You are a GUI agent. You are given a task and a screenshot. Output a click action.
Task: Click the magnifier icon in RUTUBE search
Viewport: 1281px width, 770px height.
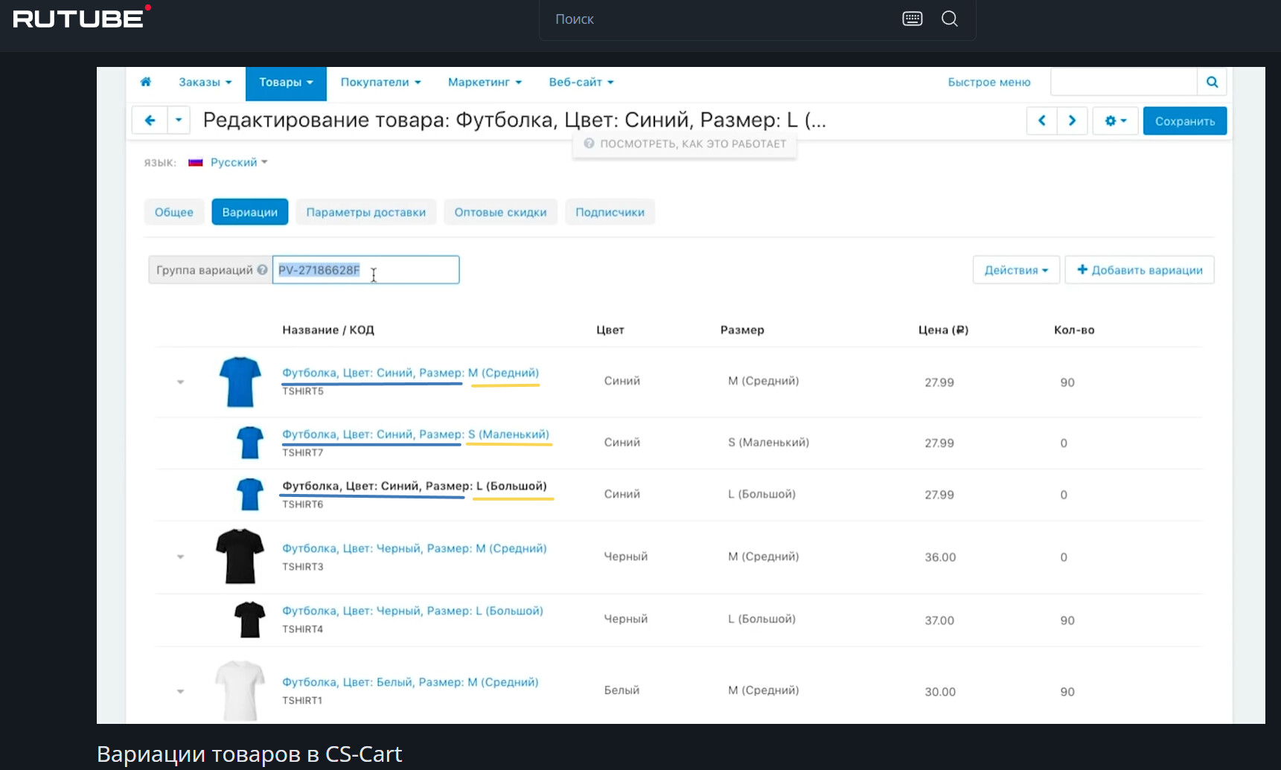point(950,19)
